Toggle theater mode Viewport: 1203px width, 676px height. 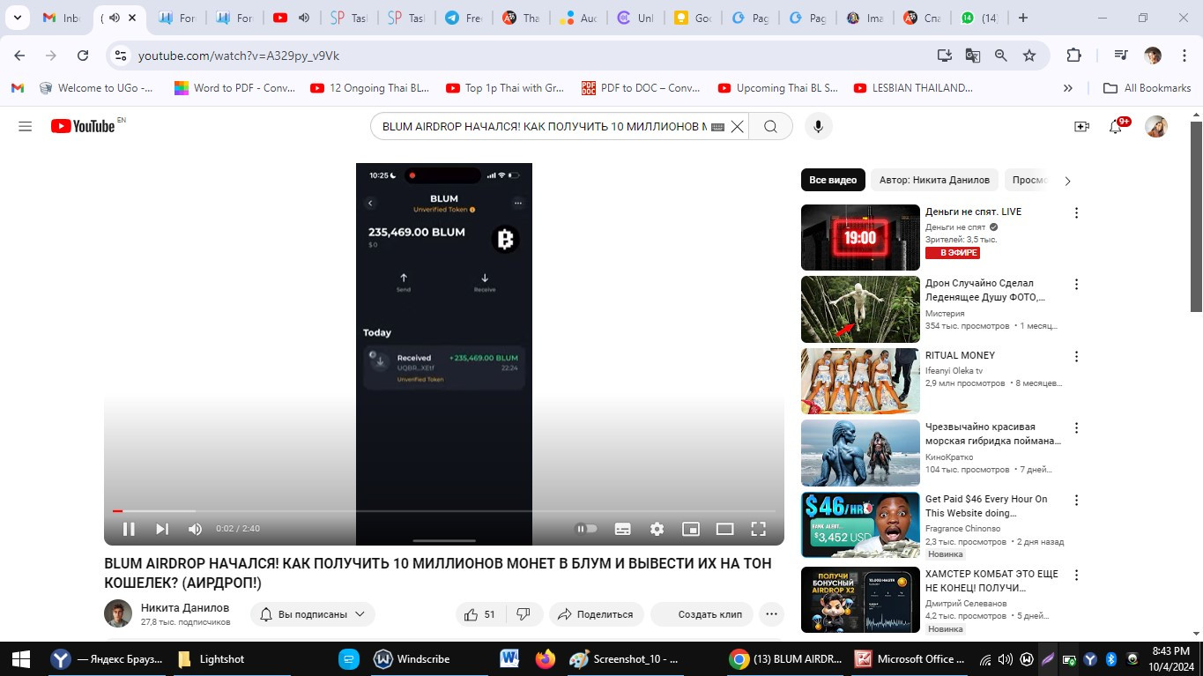click(x=724, y=529)
